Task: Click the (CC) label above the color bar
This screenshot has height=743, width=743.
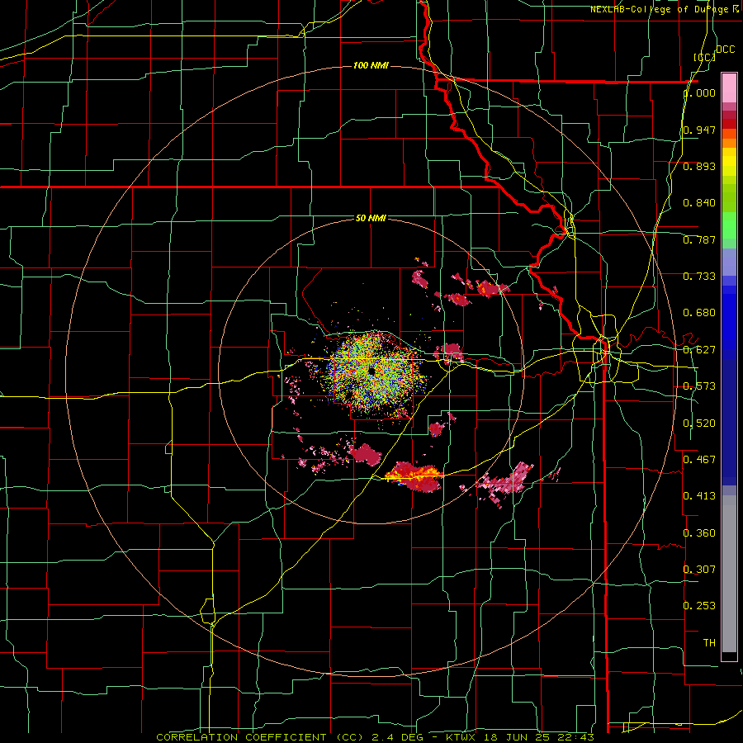Action: point(704,57)
